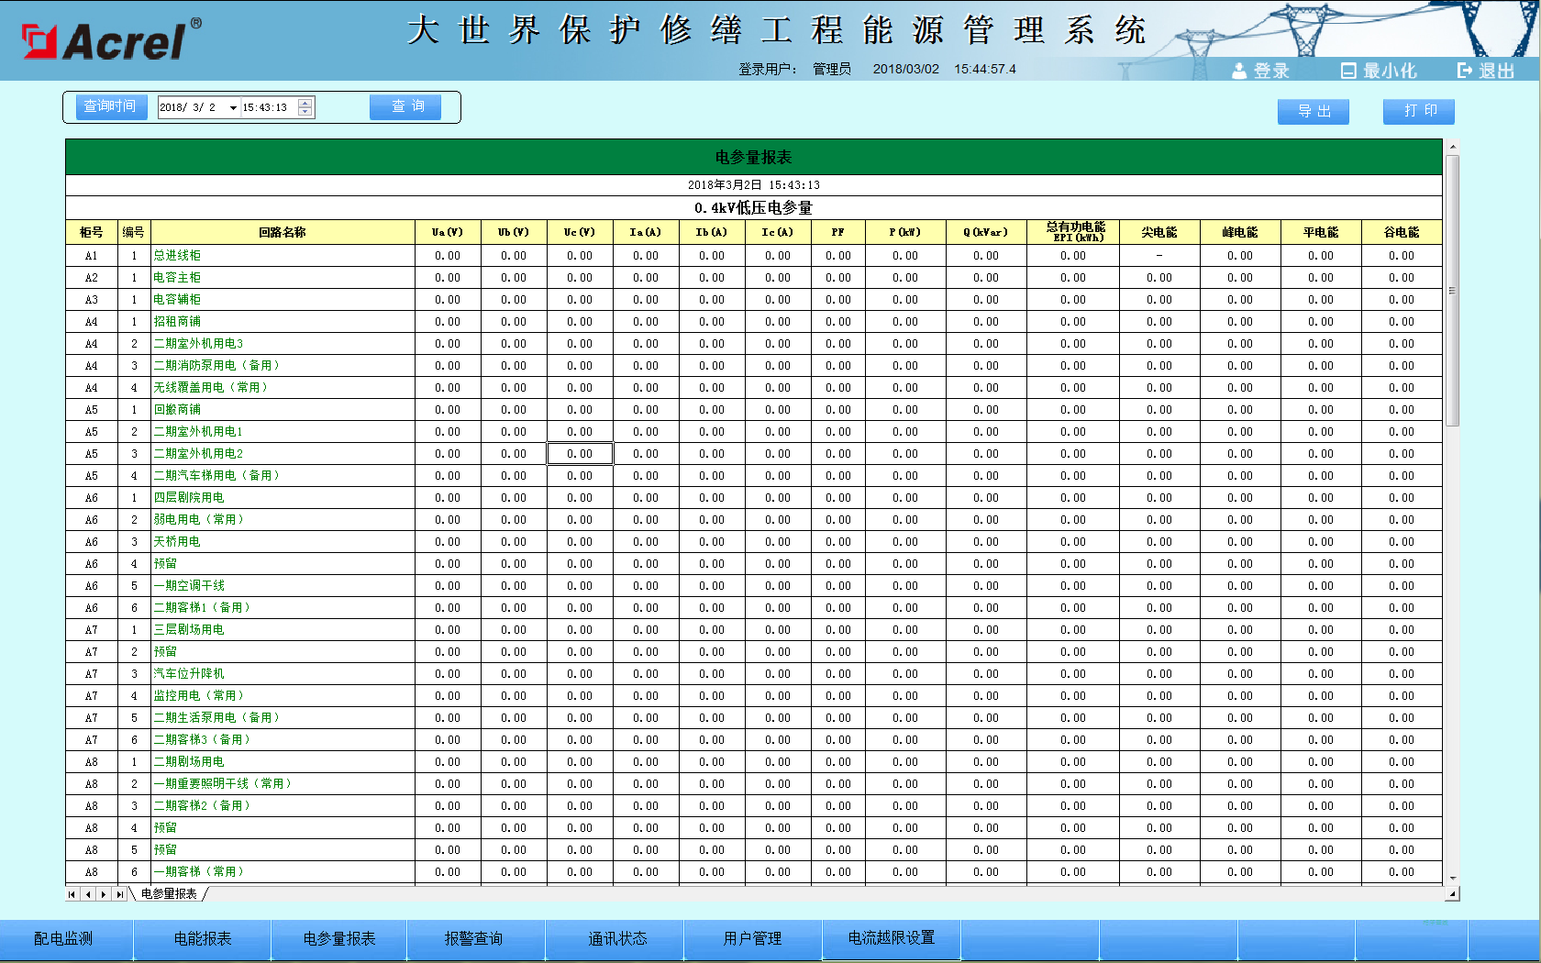Click the PF column header
1541x963 pixels.
(838, 233)
